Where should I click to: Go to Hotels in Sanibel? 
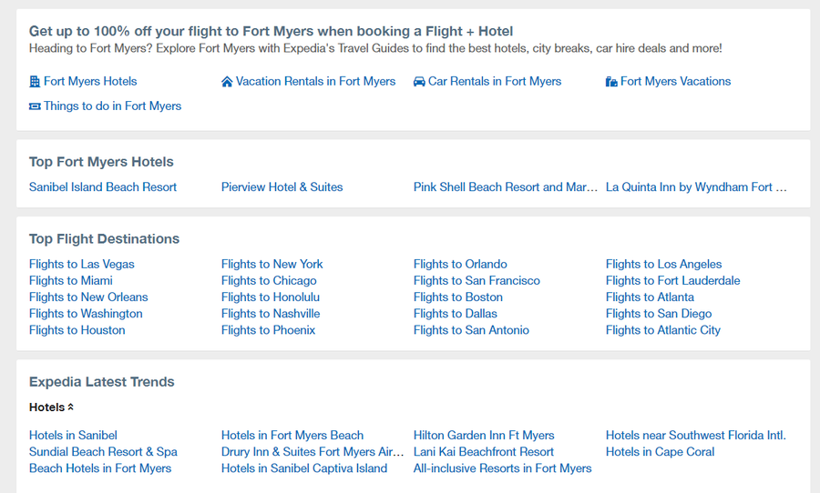pos(73,435)
